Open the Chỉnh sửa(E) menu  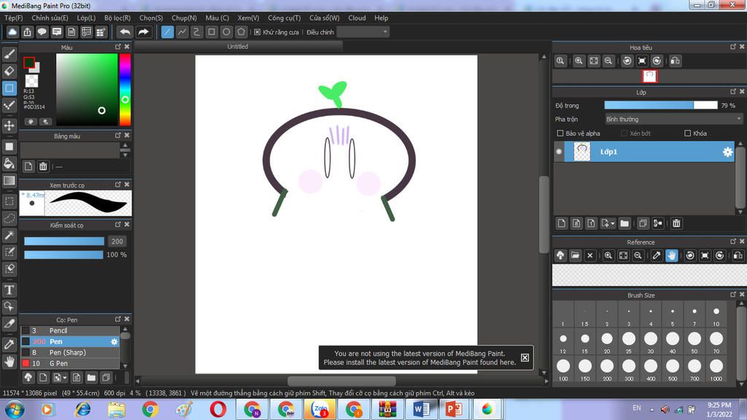(50, 18)
